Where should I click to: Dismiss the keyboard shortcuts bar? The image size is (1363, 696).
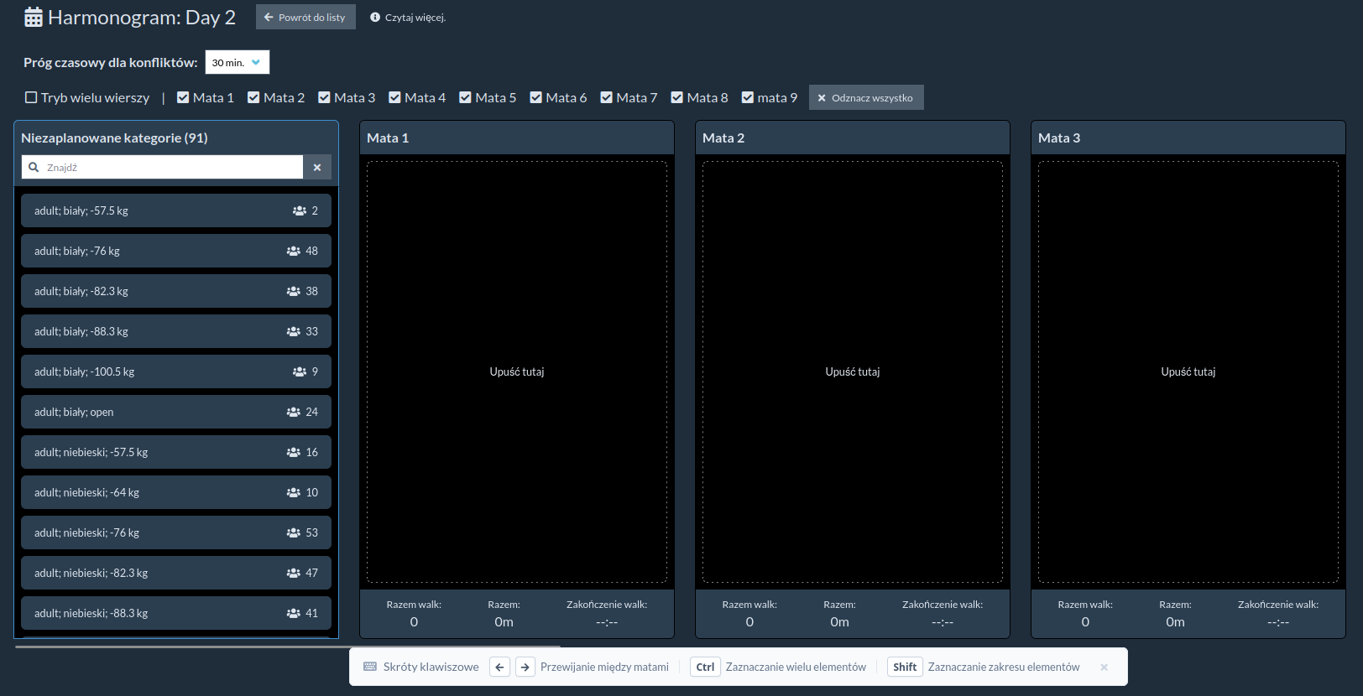(x=1104, y=667)
